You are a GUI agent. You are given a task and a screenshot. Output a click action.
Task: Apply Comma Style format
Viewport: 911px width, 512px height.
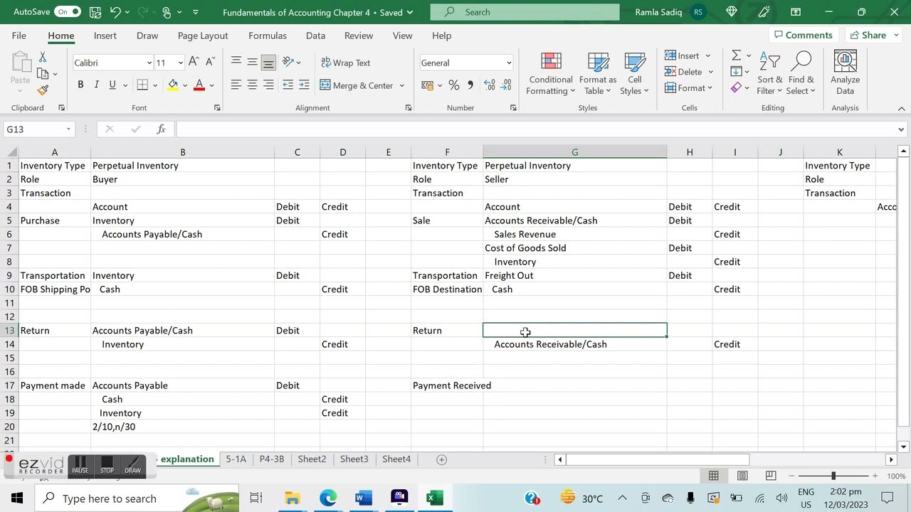pos(470,85)
